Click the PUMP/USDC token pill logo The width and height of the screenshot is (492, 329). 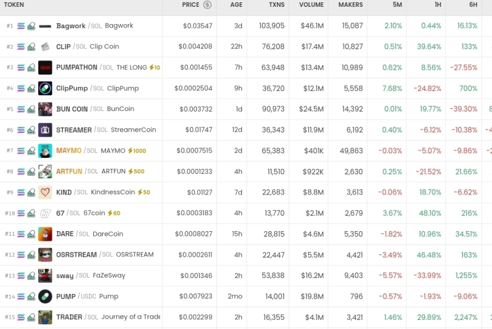45,296
